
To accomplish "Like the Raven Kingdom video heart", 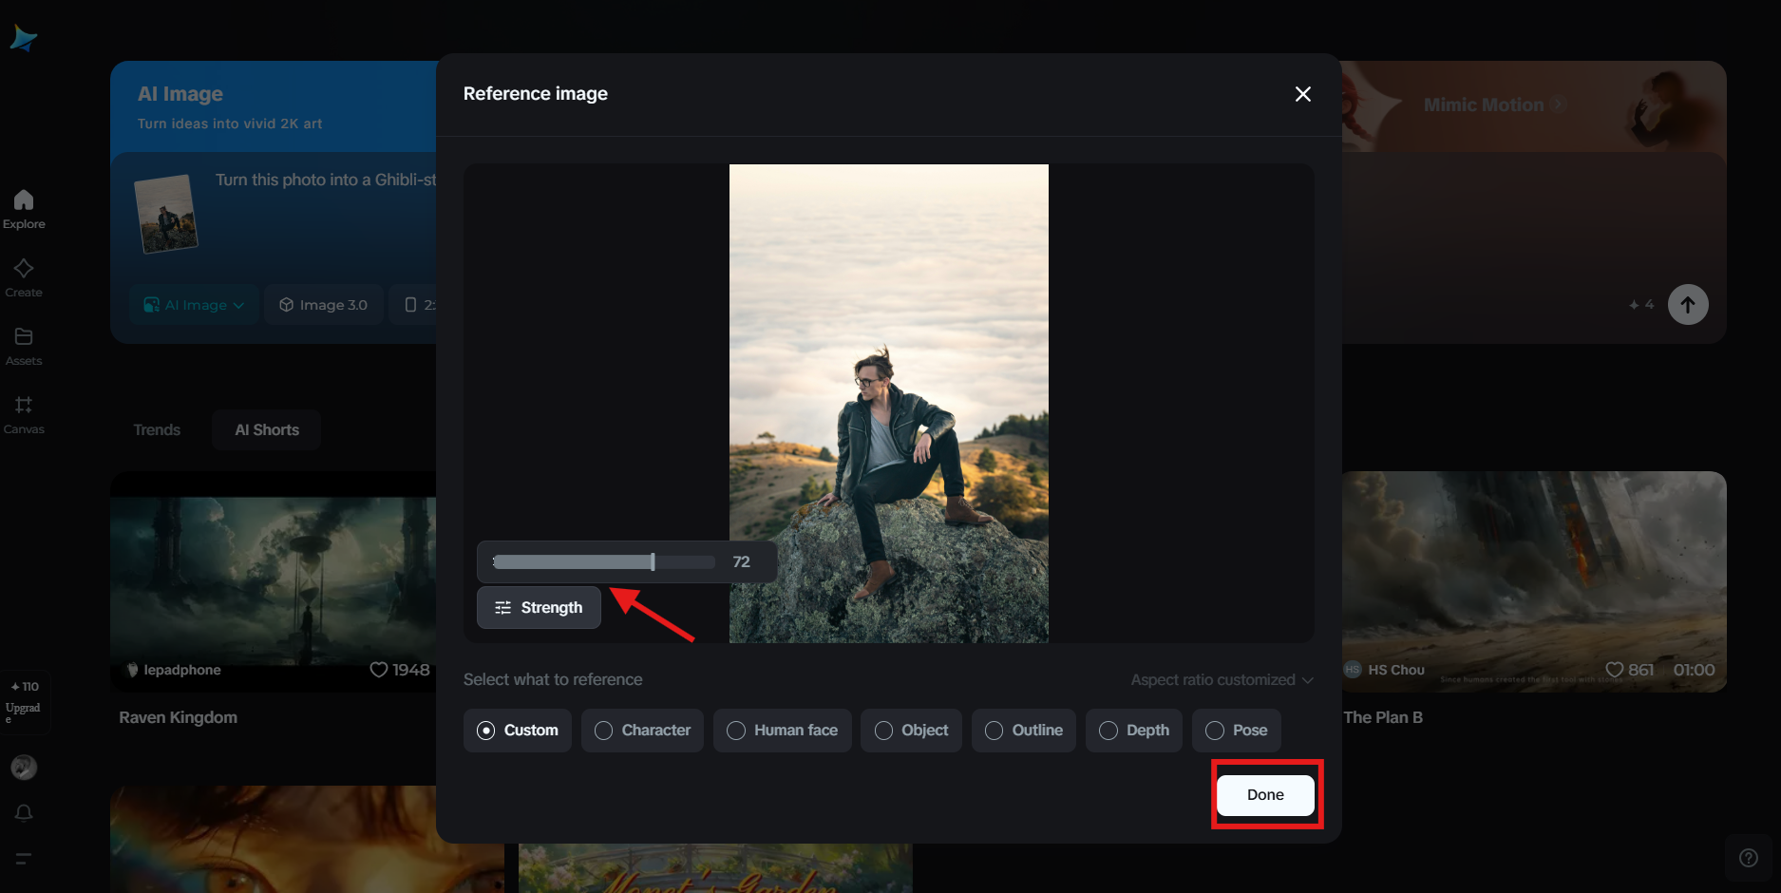I will (x=379, y=670).
